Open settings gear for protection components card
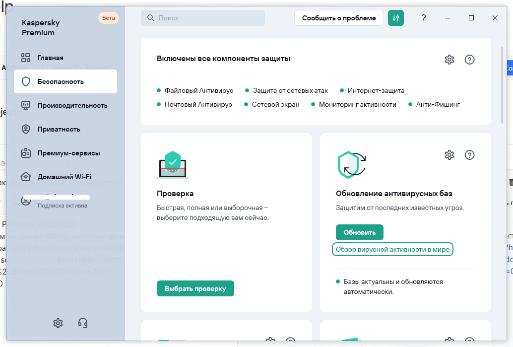The width and height of the screenshot is (513, 347). [x=449, y=60]
